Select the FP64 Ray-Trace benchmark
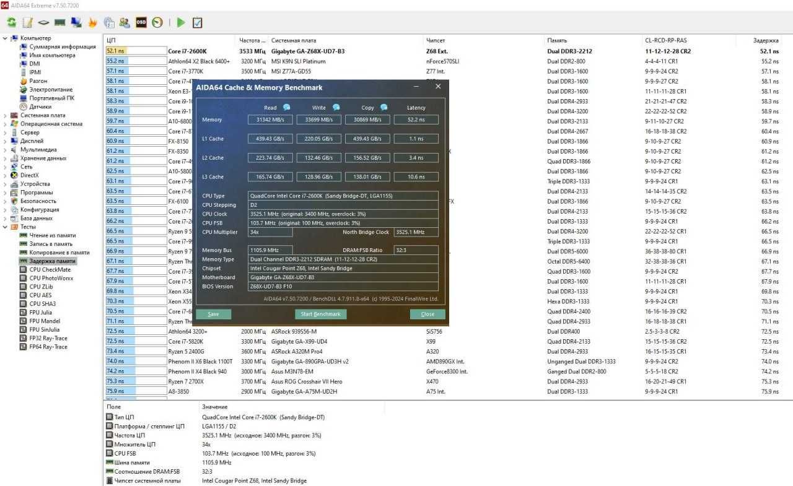Image resolution: width=793 pixels, height=486 pixels. [48, 347]
